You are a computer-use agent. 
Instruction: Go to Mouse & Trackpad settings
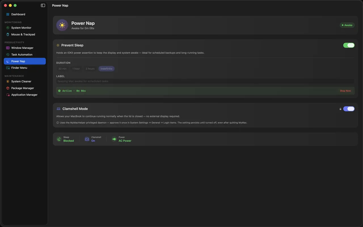25,35
